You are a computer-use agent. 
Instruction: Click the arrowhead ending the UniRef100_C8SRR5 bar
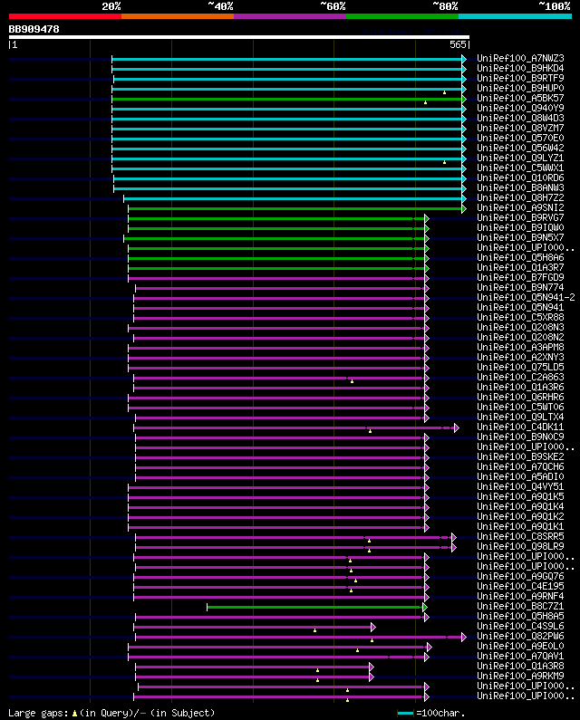454,537
